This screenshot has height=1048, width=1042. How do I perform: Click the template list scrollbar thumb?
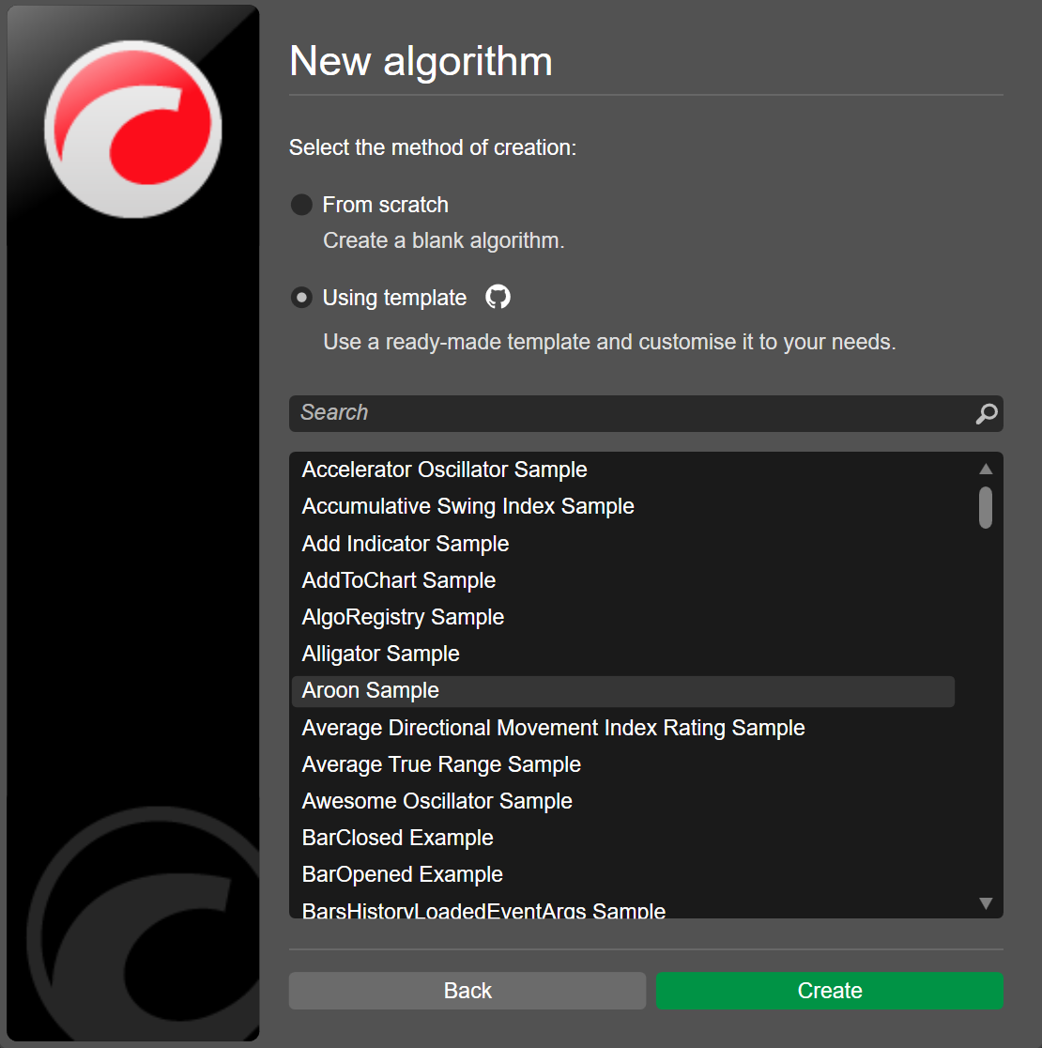coord(986,507)
